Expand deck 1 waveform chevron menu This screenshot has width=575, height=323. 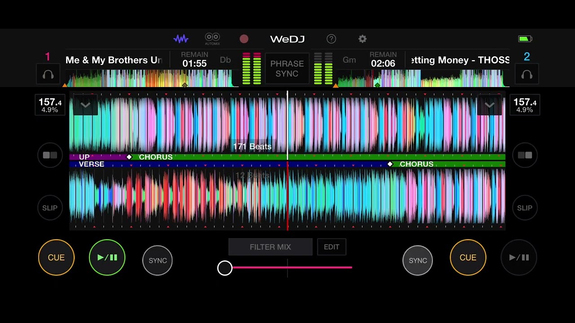[85, 105]
